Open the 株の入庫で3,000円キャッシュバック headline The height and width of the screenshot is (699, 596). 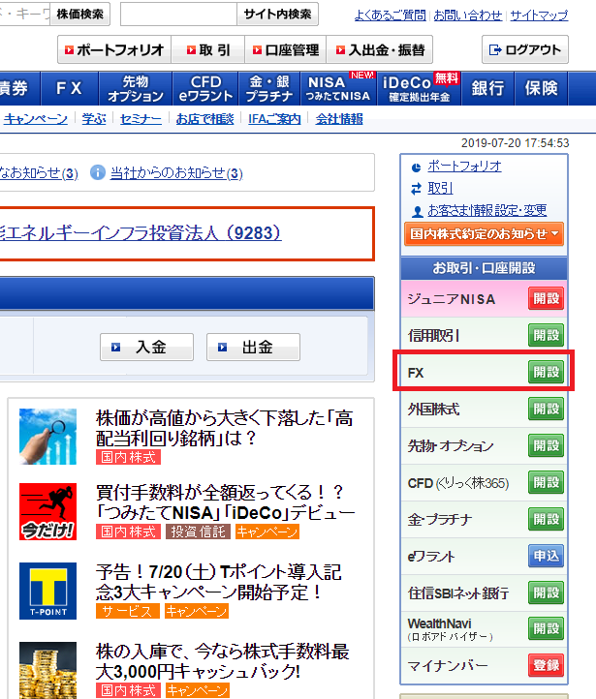pos(222,661)
